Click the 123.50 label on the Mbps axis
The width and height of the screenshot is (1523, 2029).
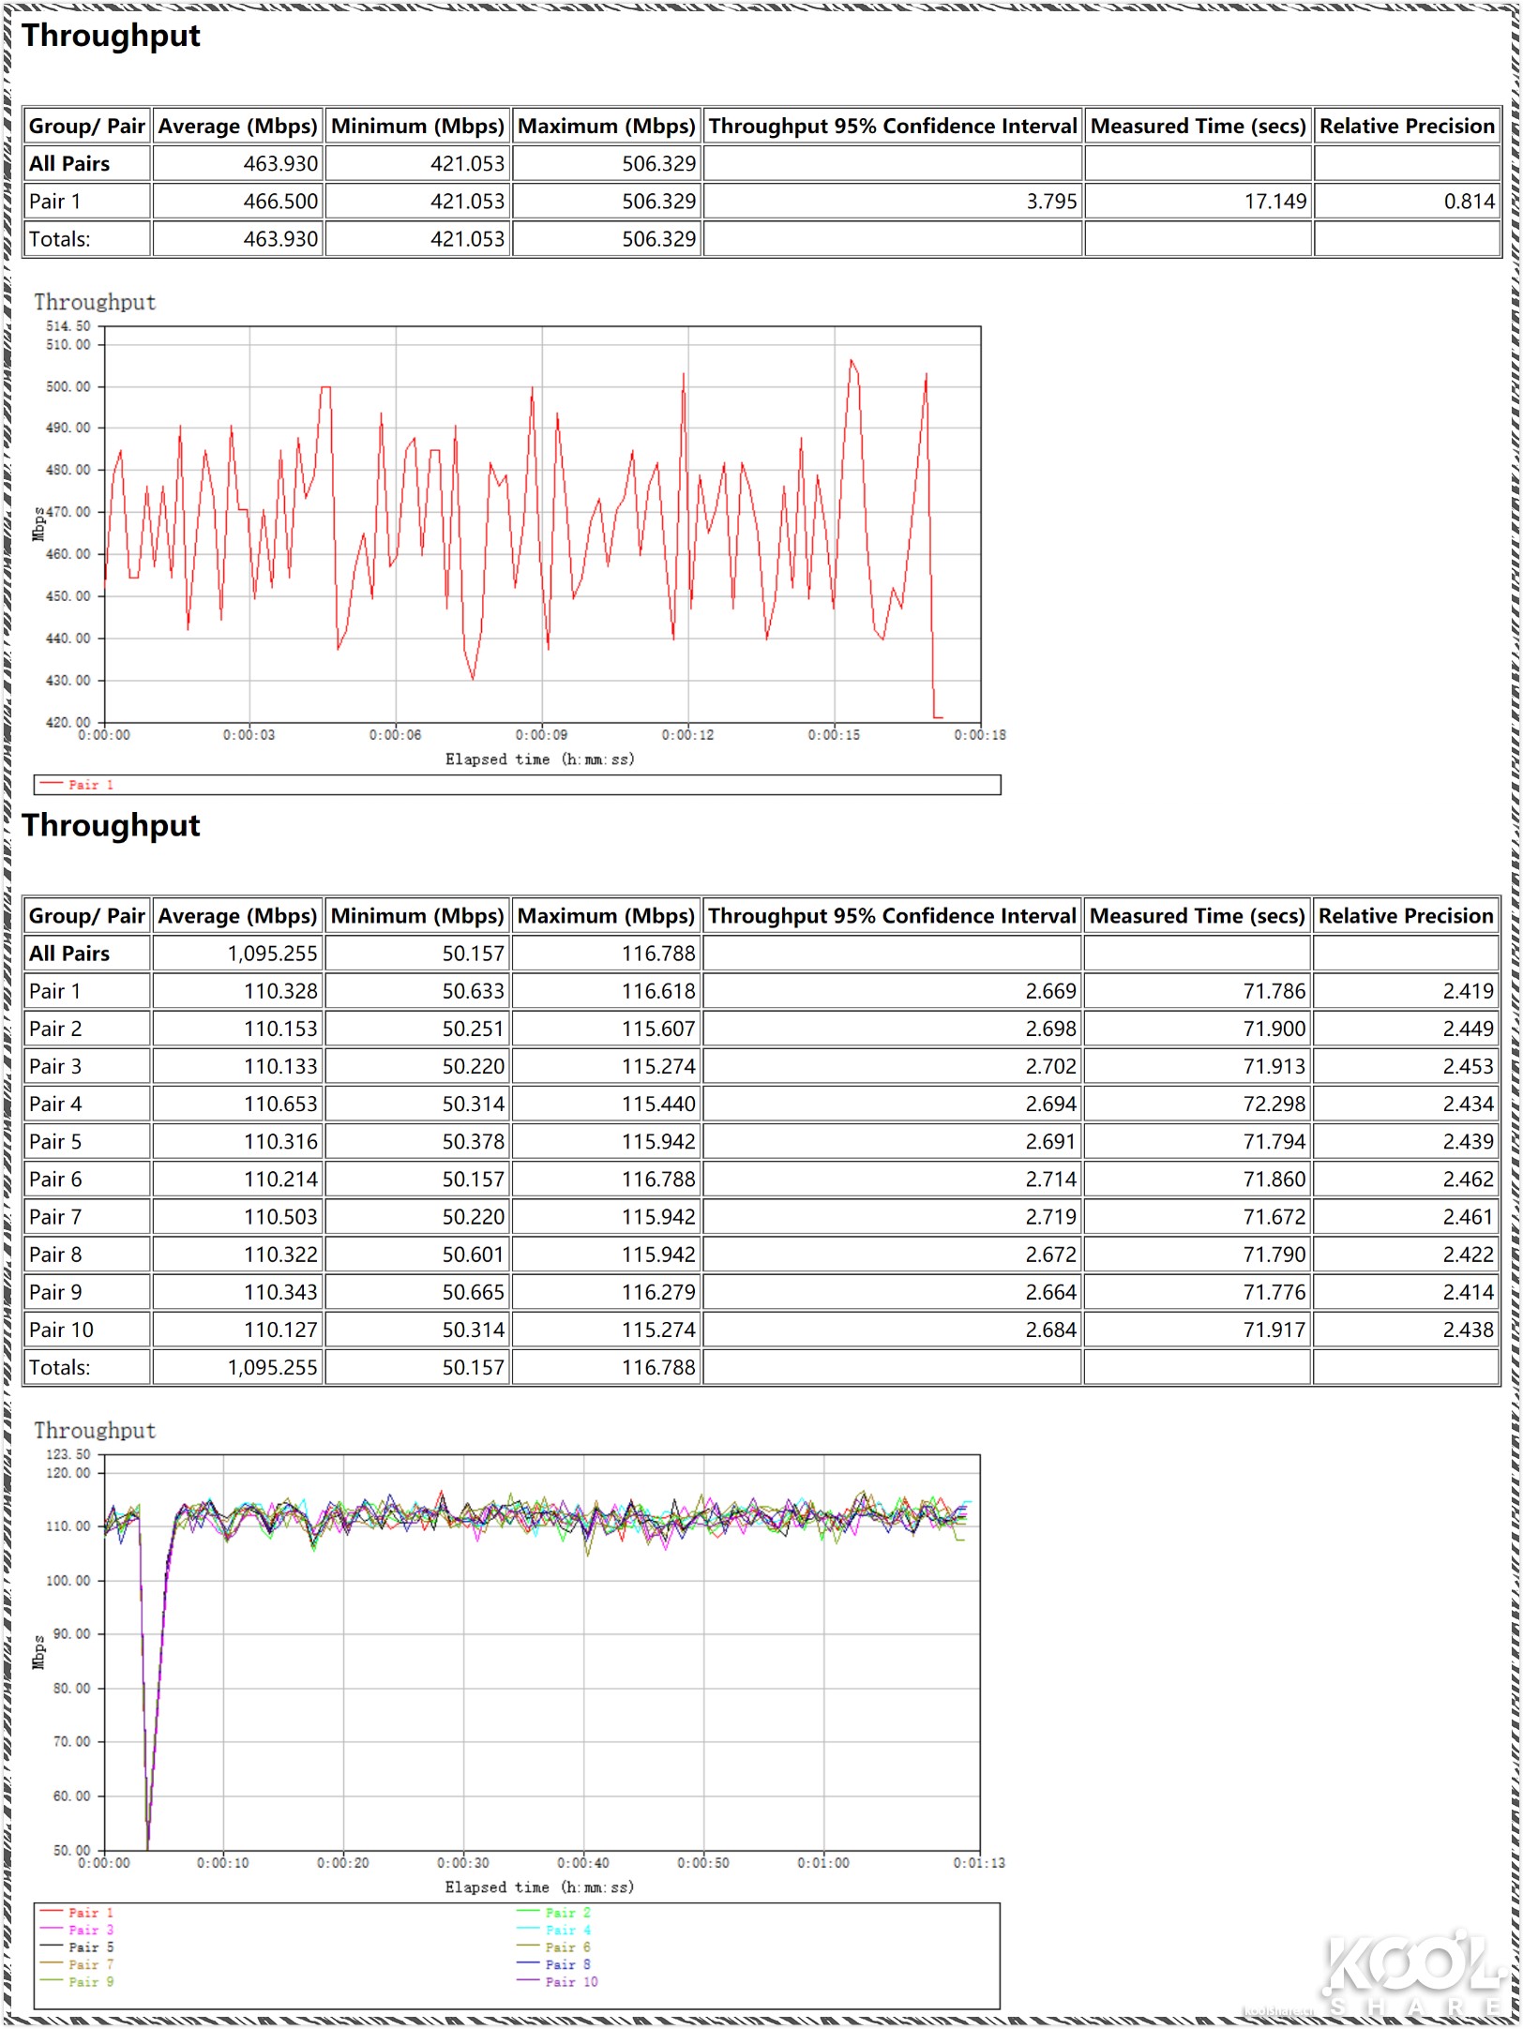[x=68, y=1454]
